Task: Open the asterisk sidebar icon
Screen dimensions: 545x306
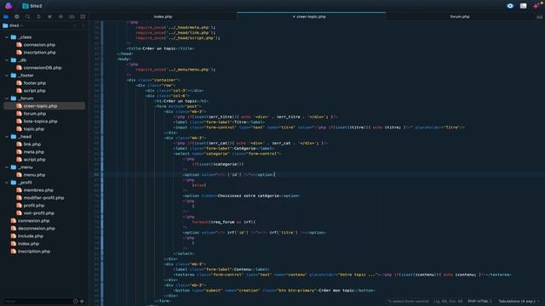Action: (49, 17)
